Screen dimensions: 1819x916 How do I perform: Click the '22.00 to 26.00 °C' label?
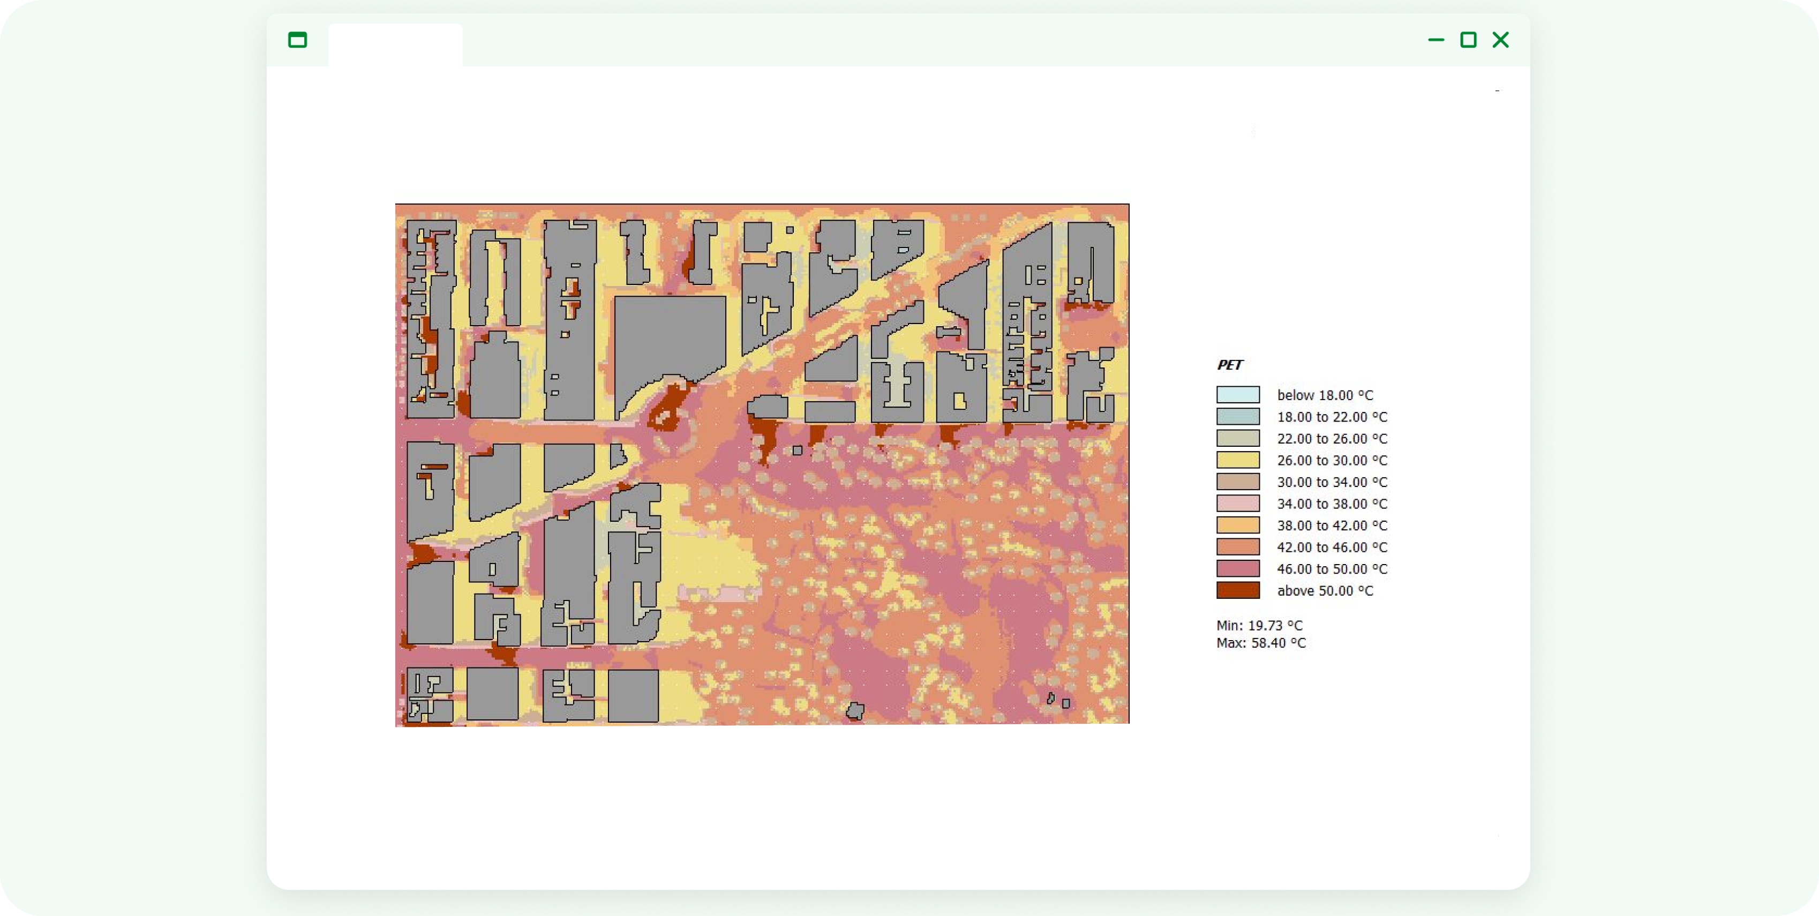click(x=1332, y=439)
